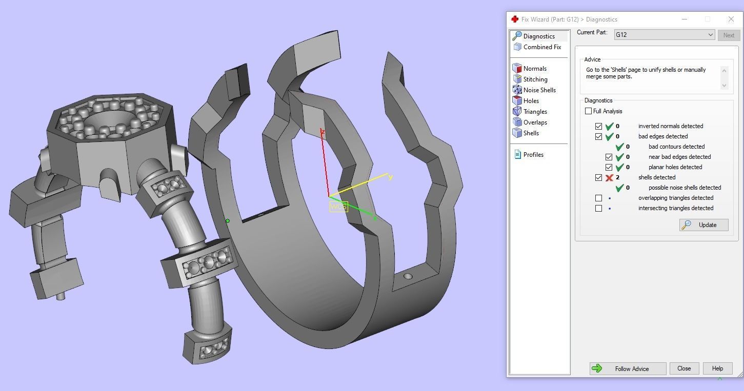Switch to the Stitching page
The image size is (744, 391).
coord(535,79)
